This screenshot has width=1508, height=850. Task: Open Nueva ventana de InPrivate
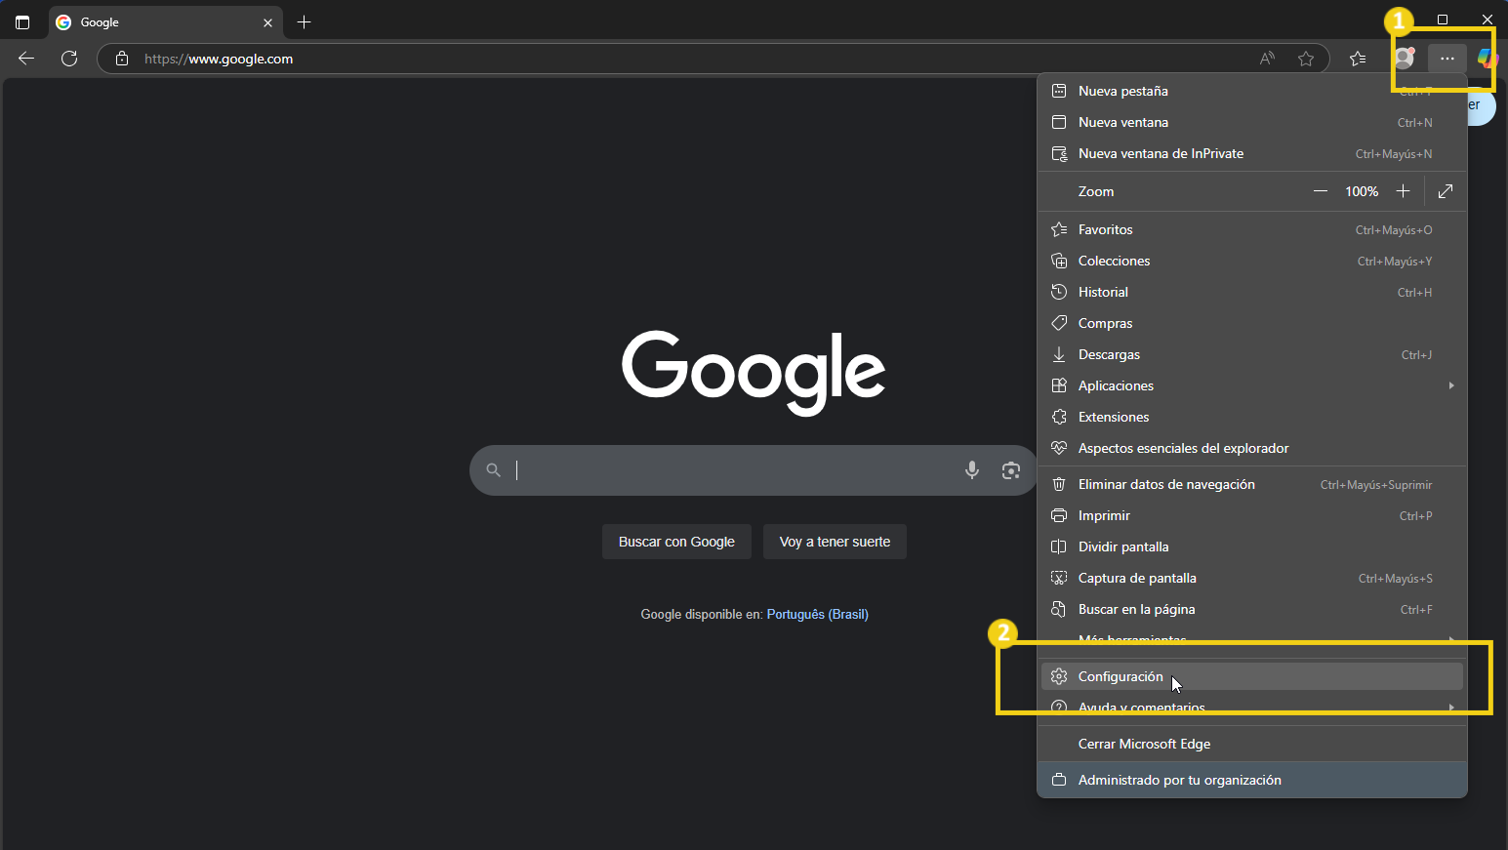click(x=1251, y=153)
